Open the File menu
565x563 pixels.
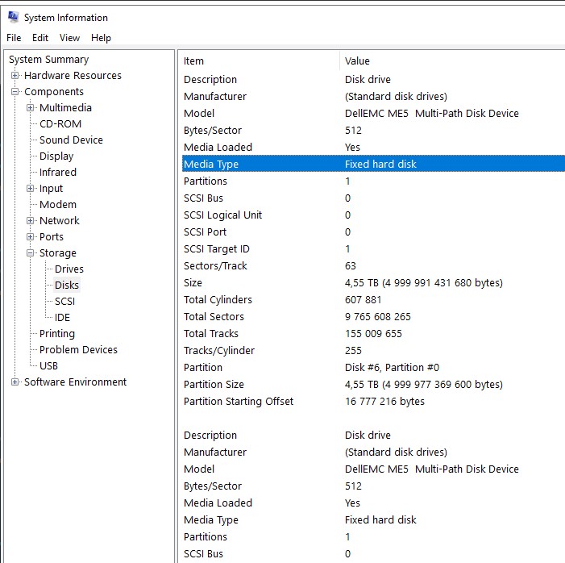point(14,38)
